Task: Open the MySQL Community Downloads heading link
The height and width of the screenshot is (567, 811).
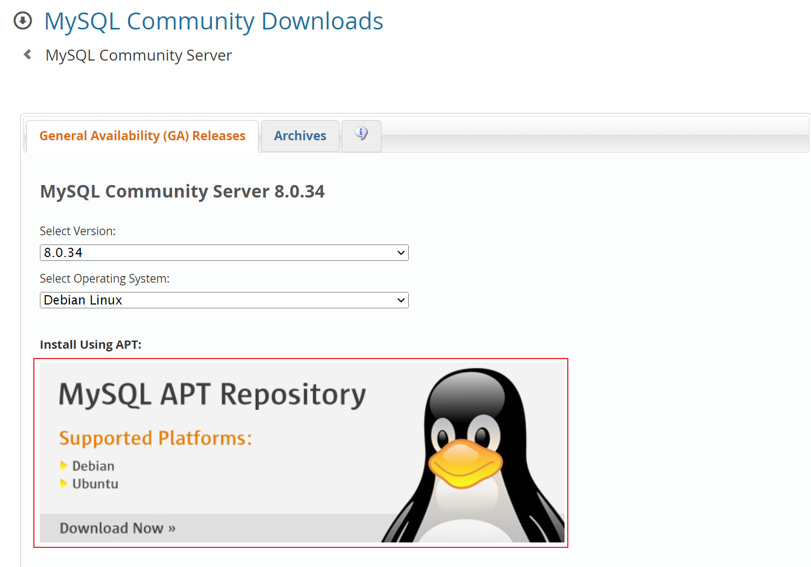Action: pyautogui.click(x=213, y=21)
